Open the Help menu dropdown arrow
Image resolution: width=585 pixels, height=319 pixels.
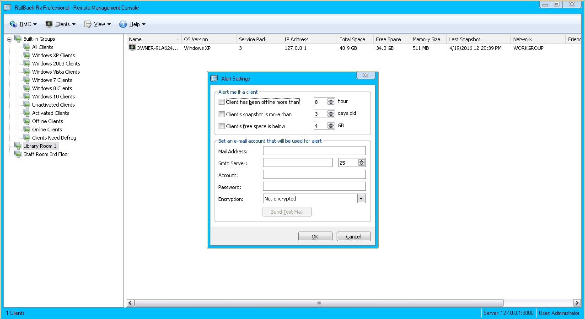tap(144, 24)
